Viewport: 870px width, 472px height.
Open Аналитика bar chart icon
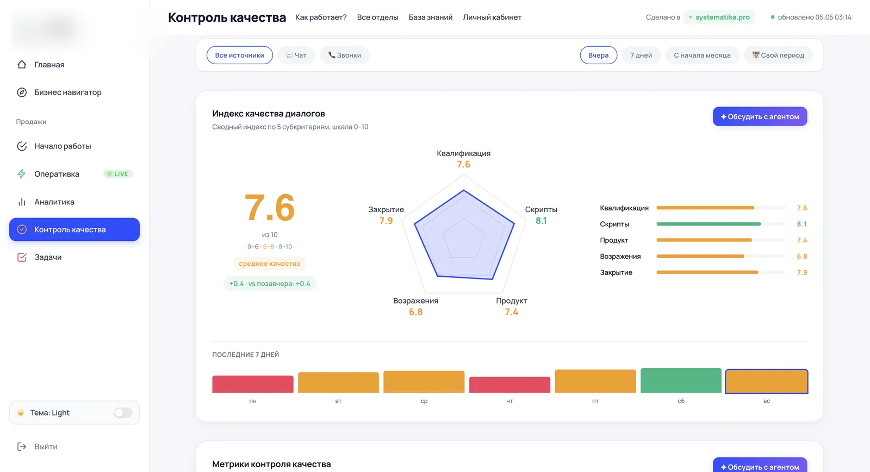point(22,202)
